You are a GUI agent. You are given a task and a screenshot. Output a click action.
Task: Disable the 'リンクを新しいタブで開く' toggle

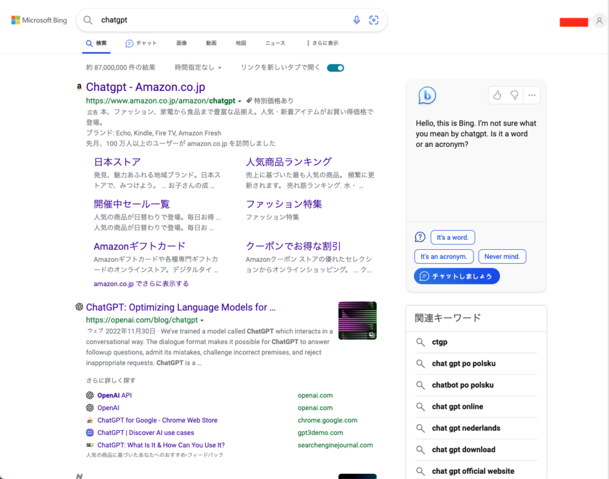[x=335, y=68]
